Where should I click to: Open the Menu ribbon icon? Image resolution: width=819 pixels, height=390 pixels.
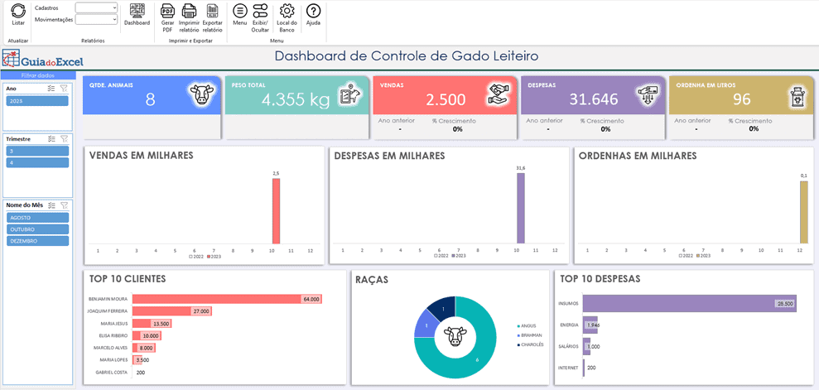(x=240, y=11)
